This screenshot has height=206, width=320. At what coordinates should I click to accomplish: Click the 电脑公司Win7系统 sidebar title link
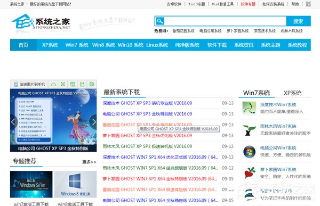pyautogui.click(x=278, y=148)
